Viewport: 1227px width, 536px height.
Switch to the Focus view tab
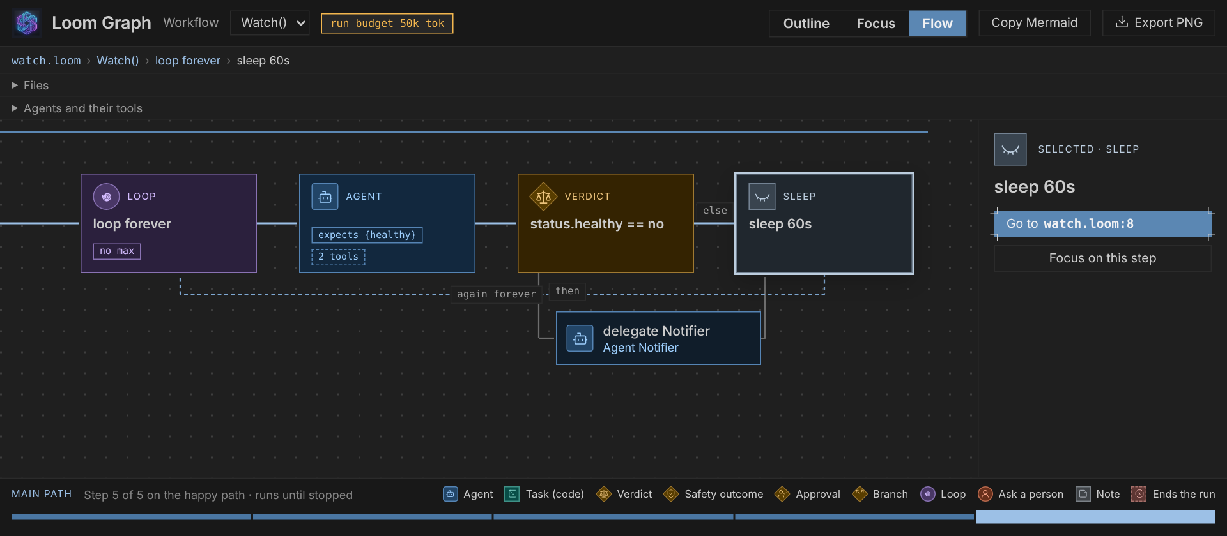[x=876, y=24]
